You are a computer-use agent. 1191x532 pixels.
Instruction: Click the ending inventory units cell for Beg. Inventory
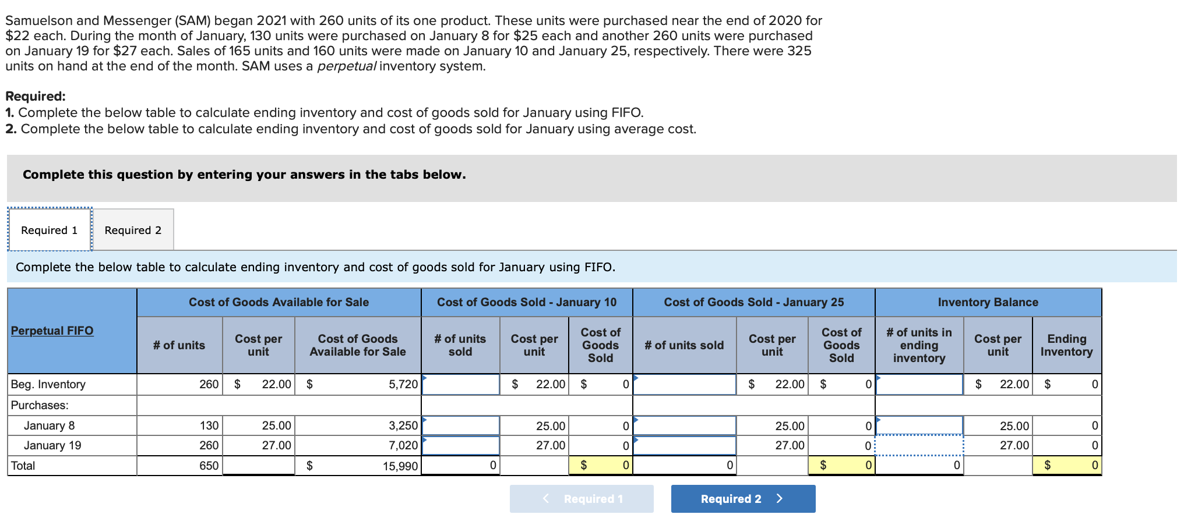pos(919,384)
